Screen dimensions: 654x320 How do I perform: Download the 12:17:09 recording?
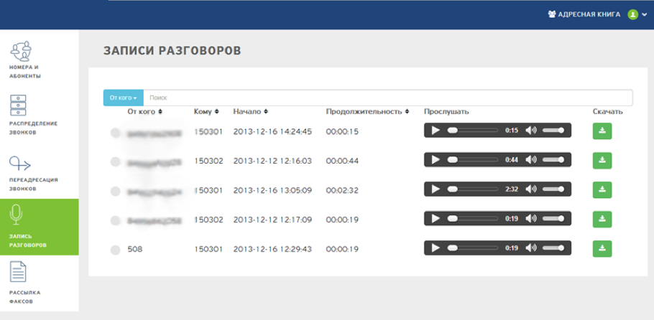tap(602, 219)
